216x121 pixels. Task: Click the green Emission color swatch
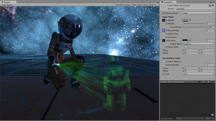point(185,41)
